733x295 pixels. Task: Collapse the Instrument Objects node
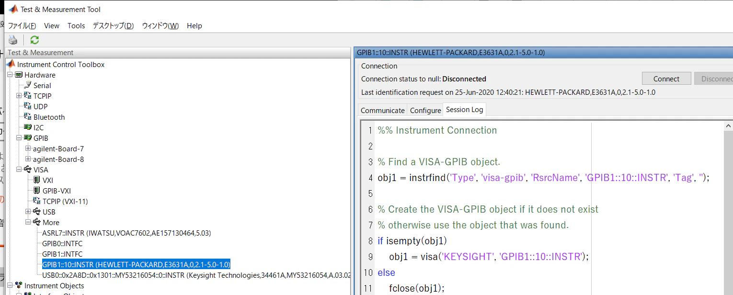coord(10,285)
